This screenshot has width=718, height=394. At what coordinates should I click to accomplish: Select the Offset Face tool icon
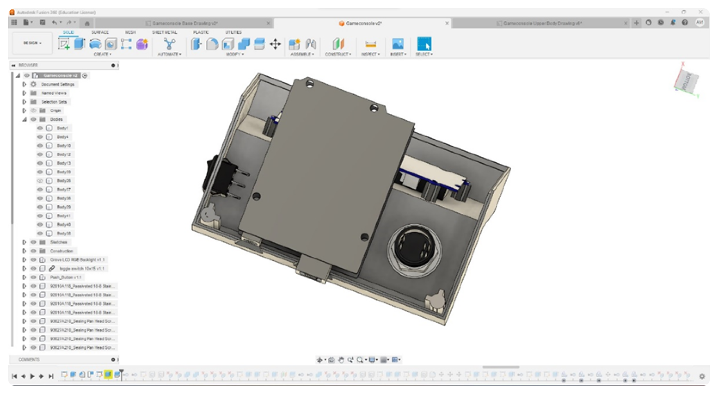[x=260, y=44]
